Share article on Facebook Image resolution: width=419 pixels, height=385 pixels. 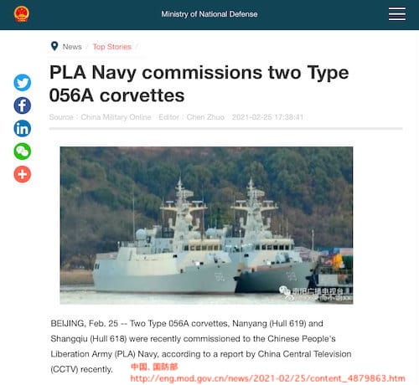point(23,105)
